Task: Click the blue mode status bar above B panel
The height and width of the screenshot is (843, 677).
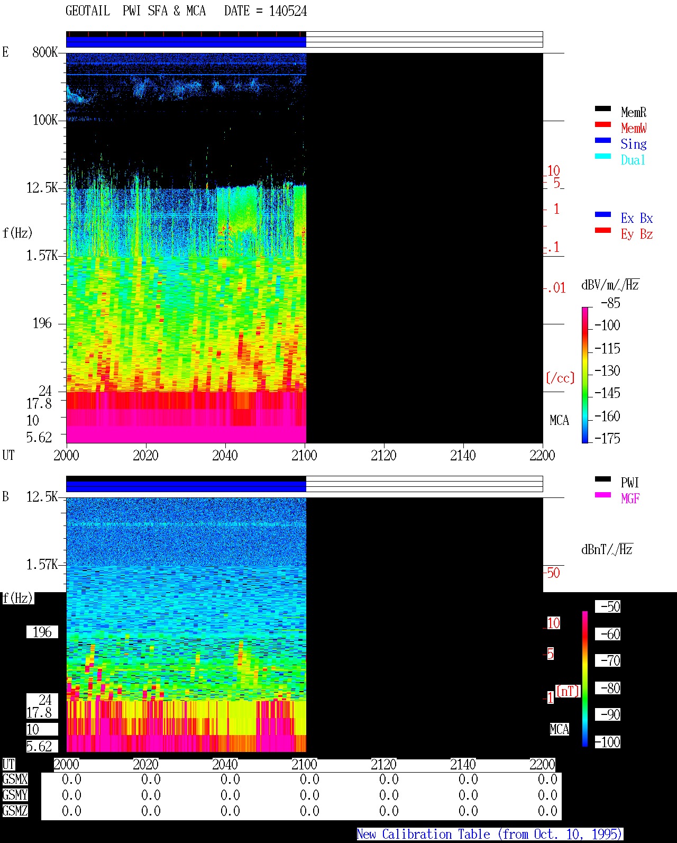Action: click(x=186, y=486)
